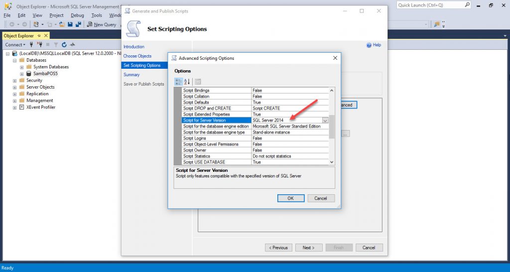Screen dimensions: 510x272
Task: Select Script DROP and CREATE property row
Action: click(x=255, y=108)
